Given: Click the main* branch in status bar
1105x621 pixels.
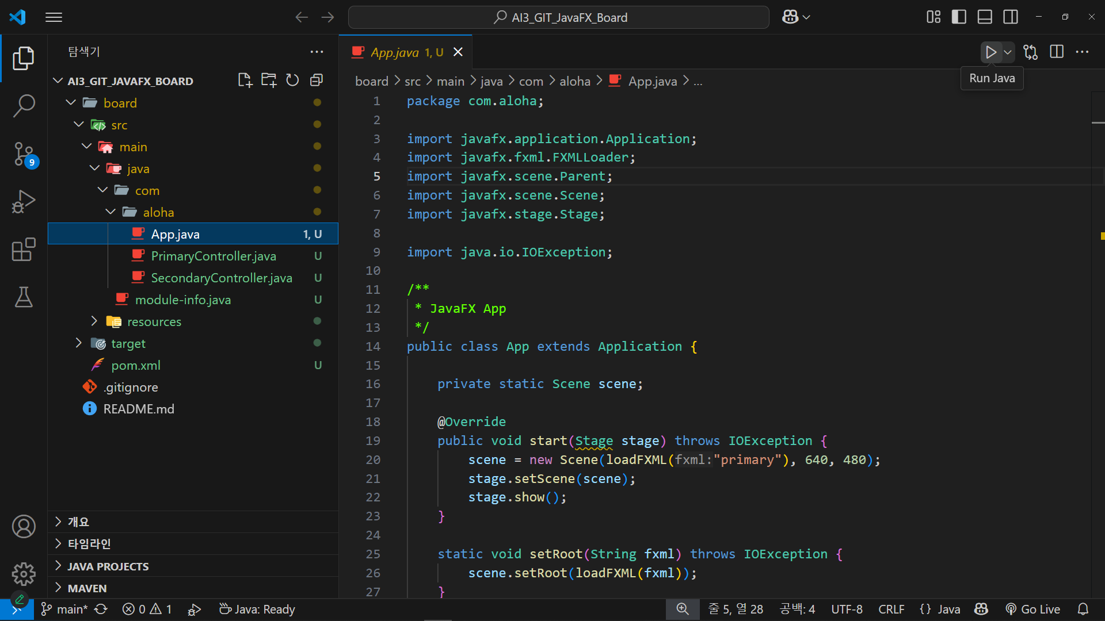Looking at the screenshot, I should tap(64, 609).
